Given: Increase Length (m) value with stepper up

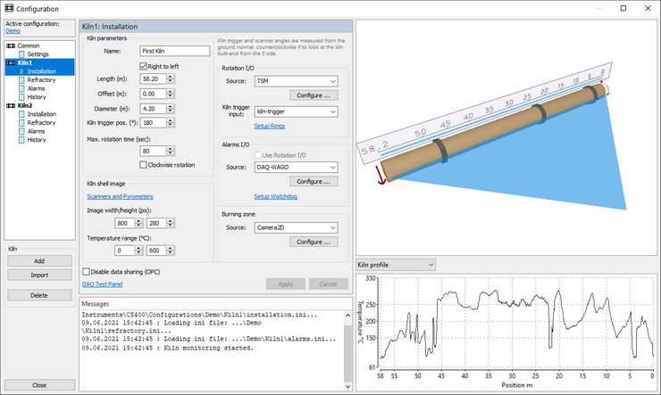Looking at the screenshot, I should pyautogui.click(x=171, y=77).
